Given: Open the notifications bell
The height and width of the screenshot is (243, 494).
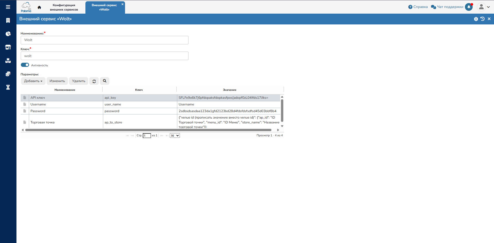Looking at the screenshot, I should [469, 7].
